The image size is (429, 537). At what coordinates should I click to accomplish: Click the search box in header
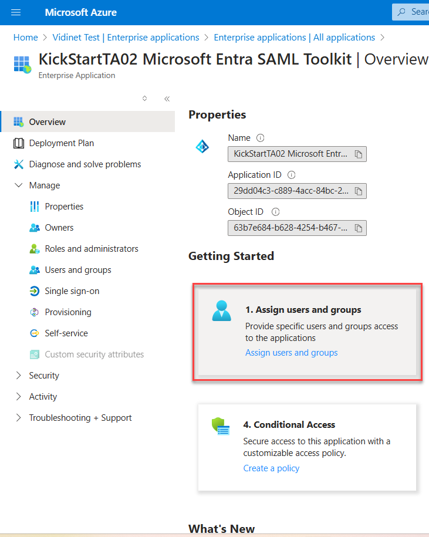pos(411,12)
